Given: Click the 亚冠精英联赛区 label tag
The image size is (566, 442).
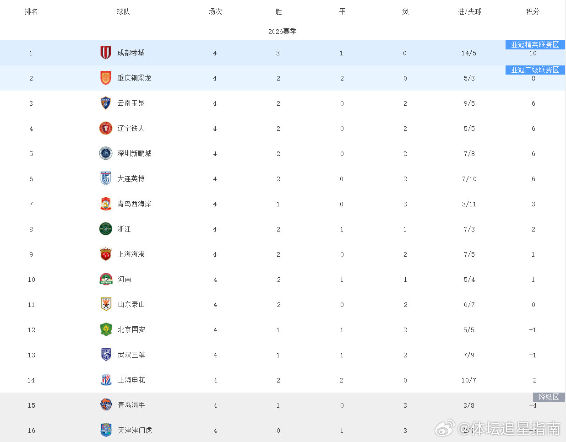Looking at the screenshot, I should click(x=535, y=45).
